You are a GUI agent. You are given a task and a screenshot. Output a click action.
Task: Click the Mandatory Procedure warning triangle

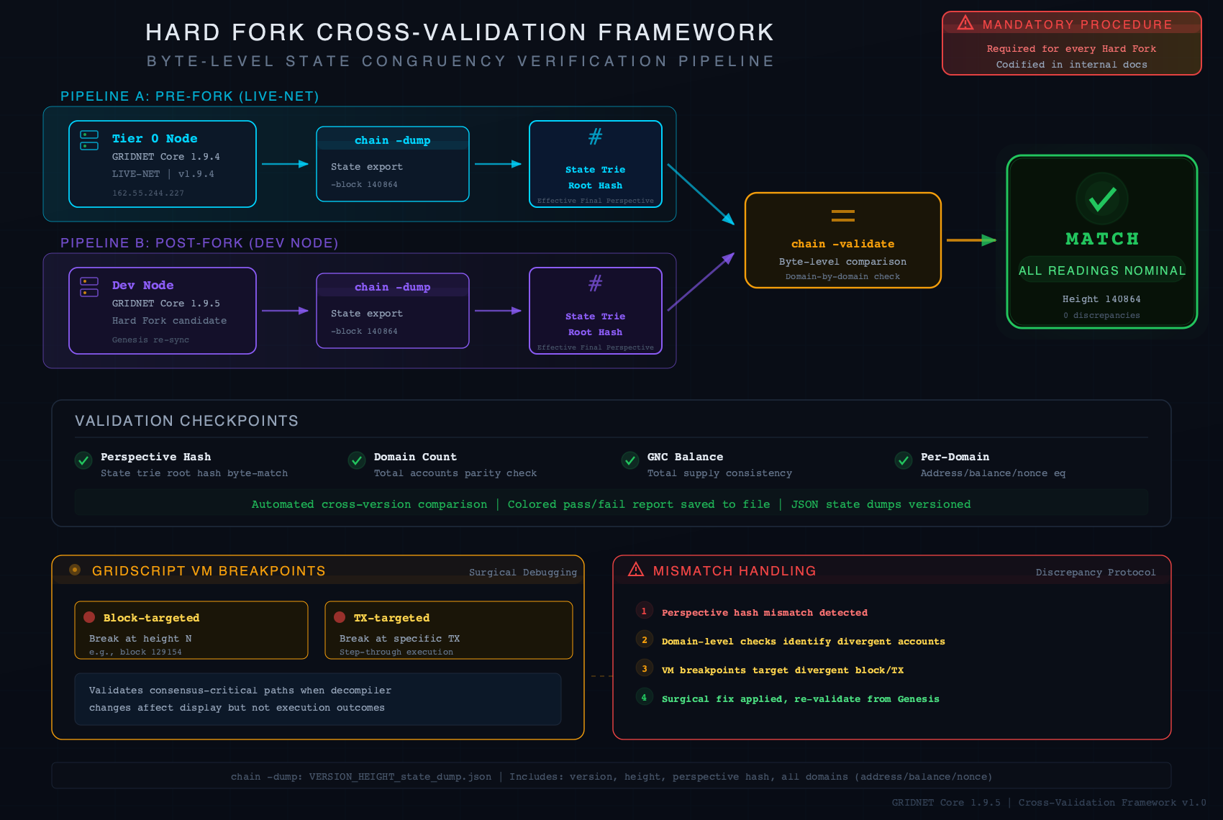965,24
